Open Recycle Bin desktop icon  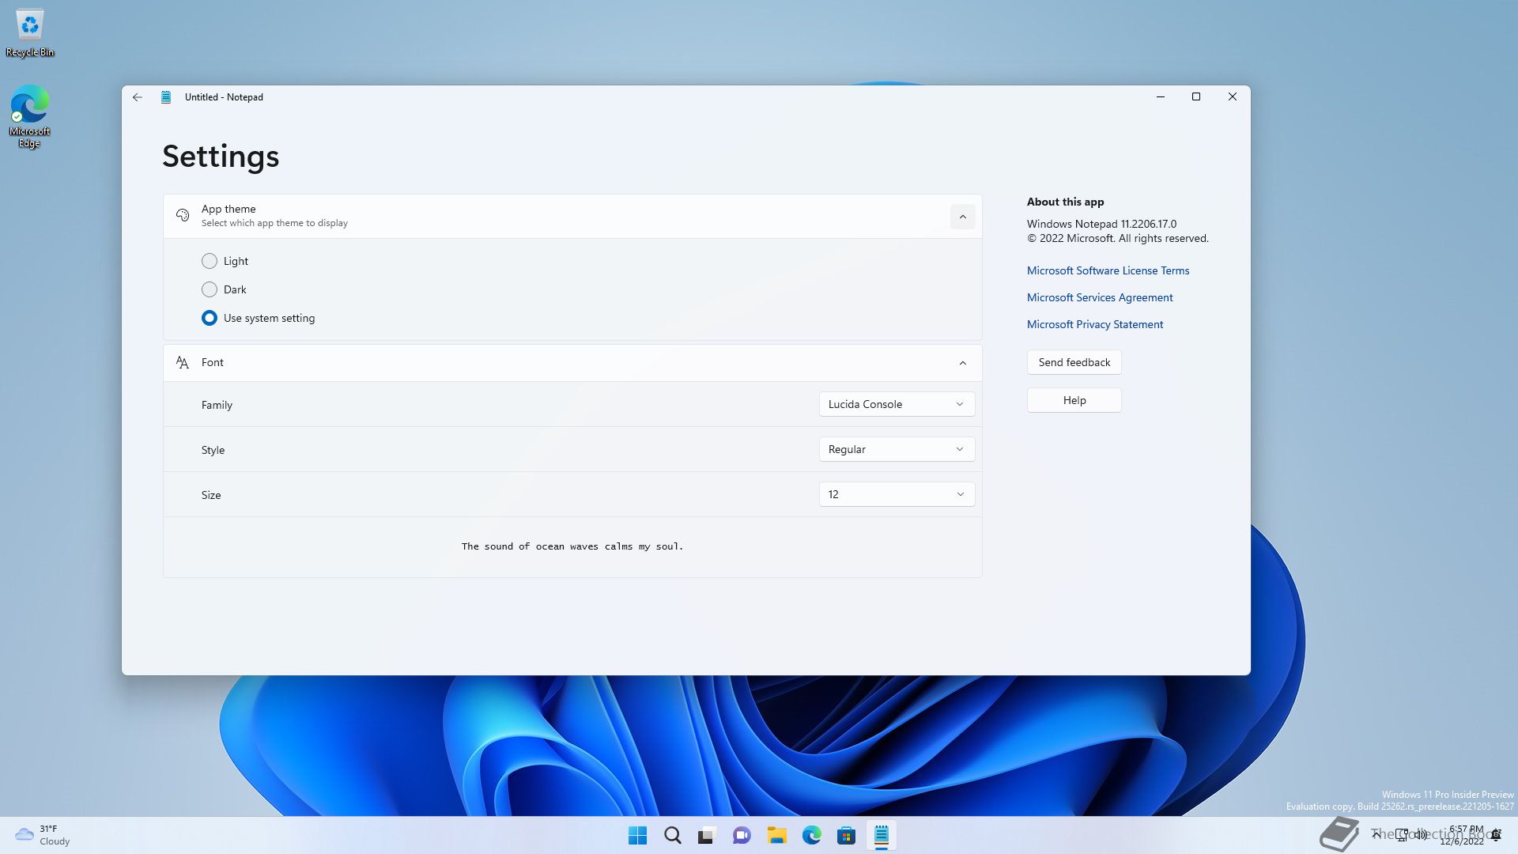tap(30, 32)
